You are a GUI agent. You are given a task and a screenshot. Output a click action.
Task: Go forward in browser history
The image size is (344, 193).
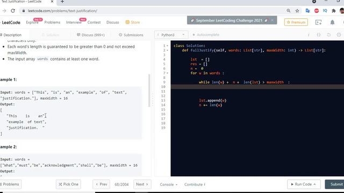point(4,11)
